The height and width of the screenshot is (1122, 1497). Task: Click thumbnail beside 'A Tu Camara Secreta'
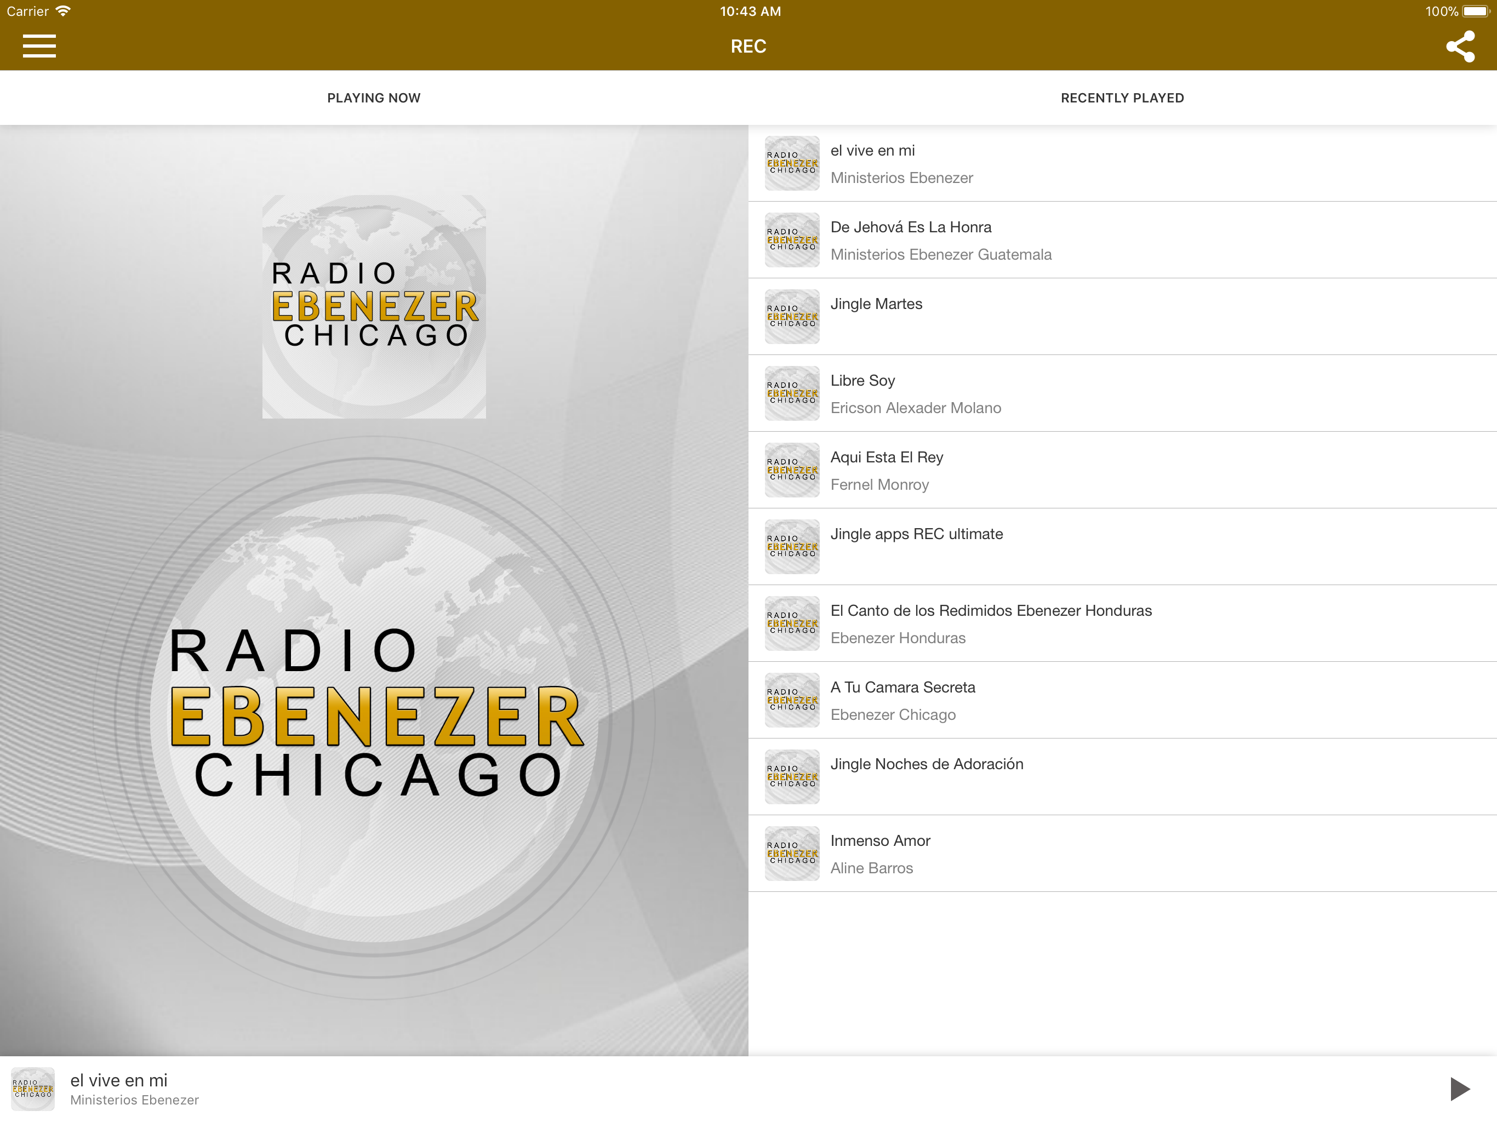pyautogui.click(x=792, y=700)
